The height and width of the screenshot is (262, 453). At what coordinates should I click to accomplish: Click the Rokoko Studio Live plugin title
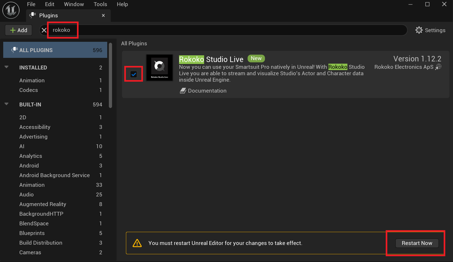click(211, 59)
